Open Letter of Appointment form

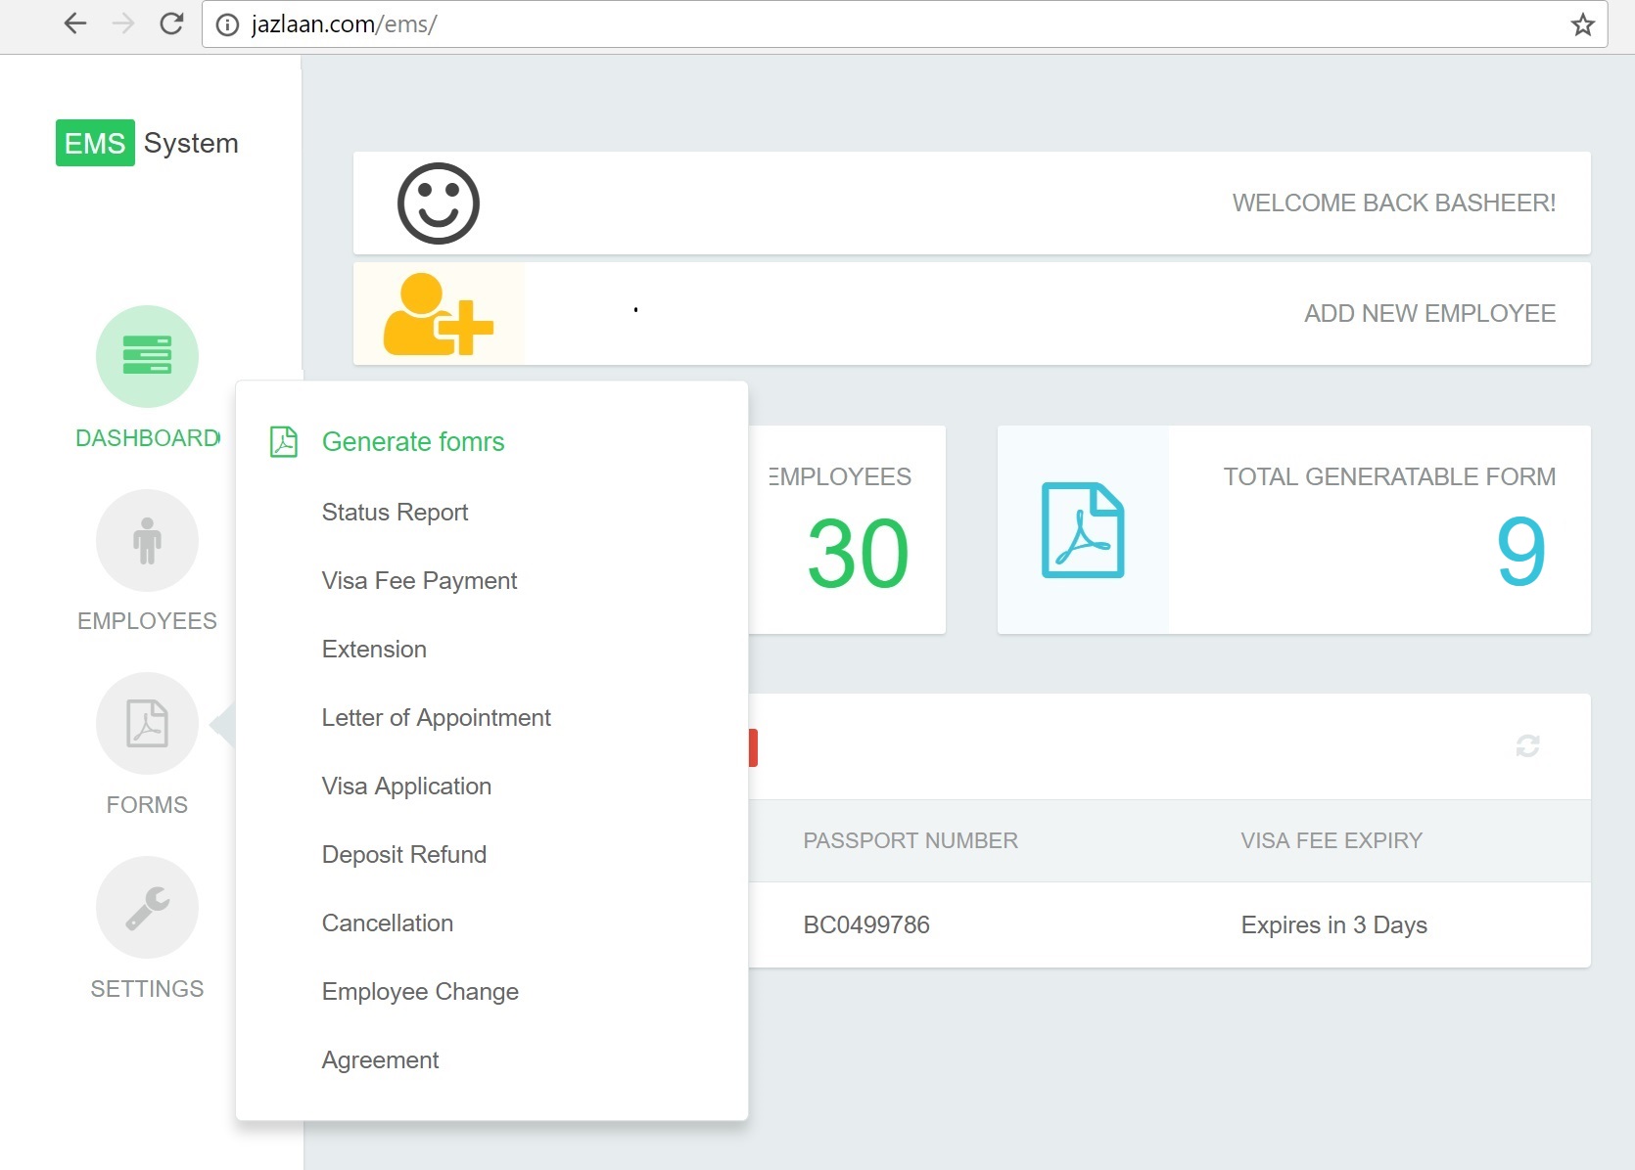436,718
